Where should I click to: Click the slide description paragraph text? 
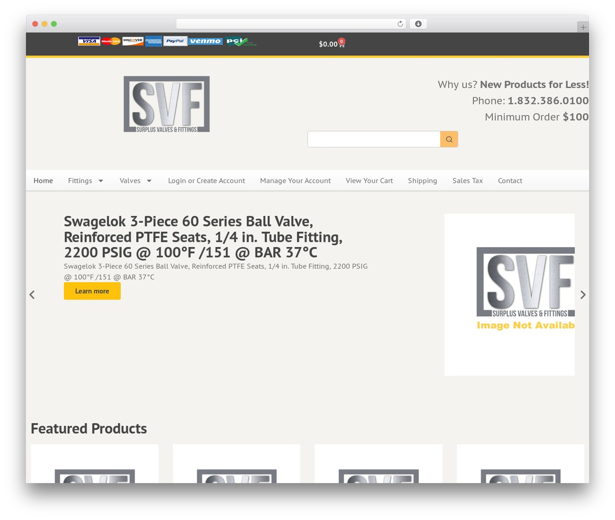point(216,272)
